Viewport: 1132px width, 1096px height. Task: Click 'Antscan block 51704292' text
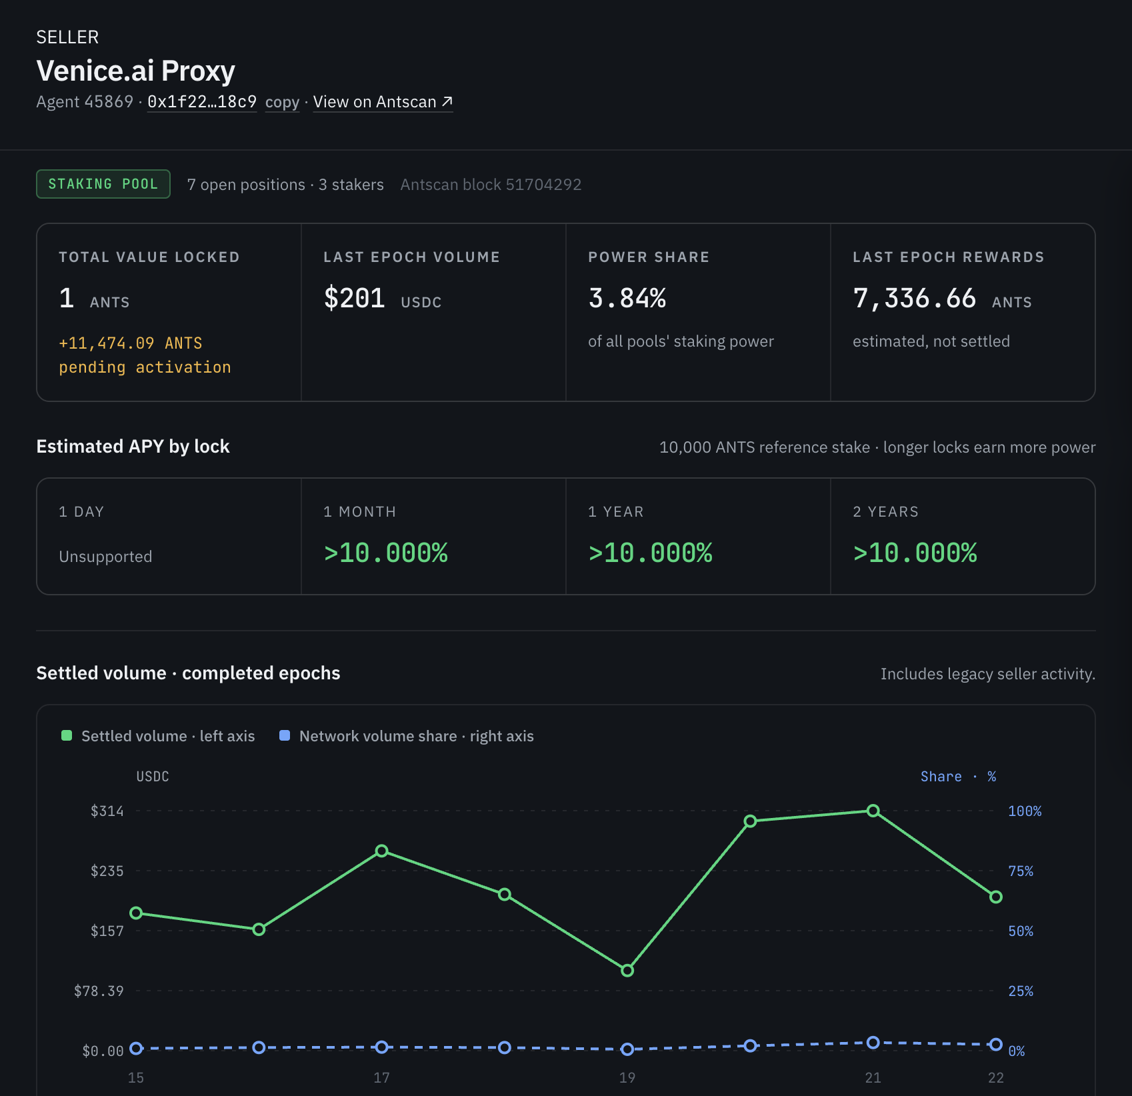(491, 185)
